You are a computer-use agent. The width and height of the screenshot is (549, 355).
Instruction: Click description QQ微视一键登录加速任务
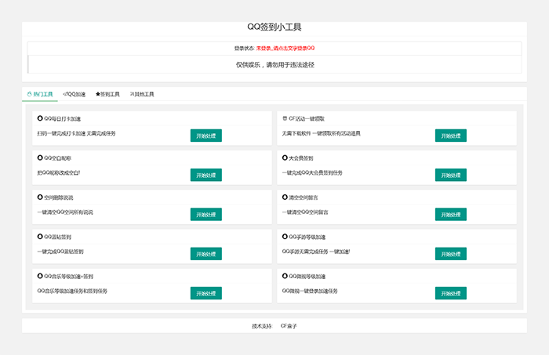[x=310, y=291]
